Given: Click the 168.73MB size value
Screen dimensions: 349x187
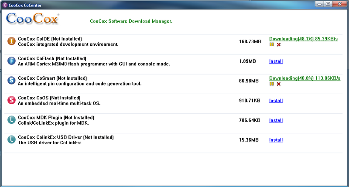Looking at the screenshot, I should click(250, 41).
